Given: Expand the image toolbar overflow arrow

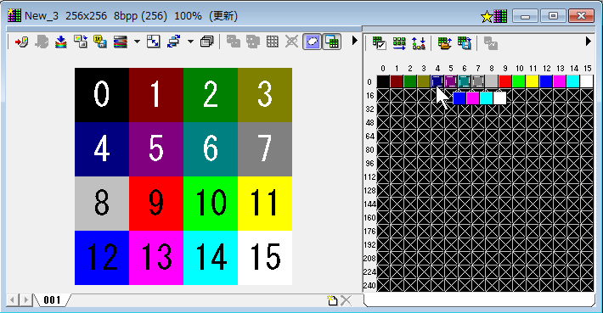Looking at the screenshot, I should point(354,41).
